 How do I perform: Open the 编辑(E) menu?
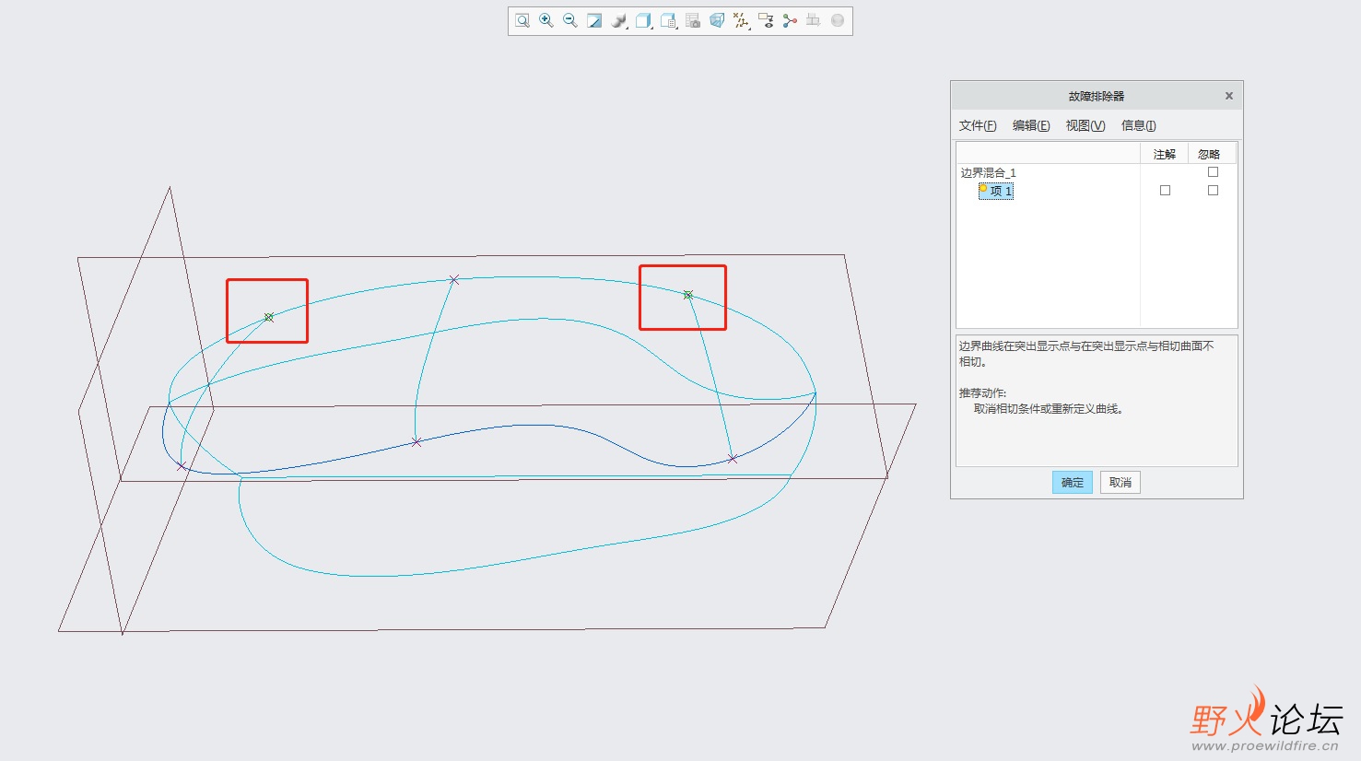(1031, 125)
